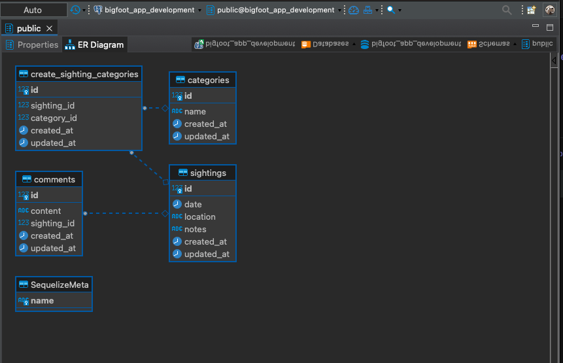Click the name column in categories table
This screenshot has height=363, width=563.
click(x=195, y=111)
